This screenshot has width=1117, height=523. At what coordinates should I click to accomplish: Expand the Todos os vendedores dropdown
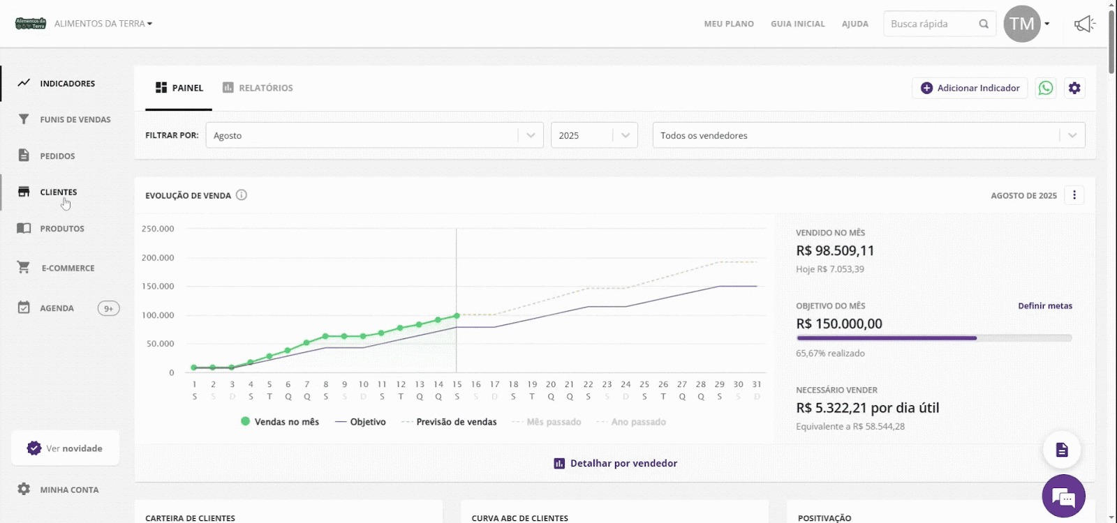tap(1072, 135)
